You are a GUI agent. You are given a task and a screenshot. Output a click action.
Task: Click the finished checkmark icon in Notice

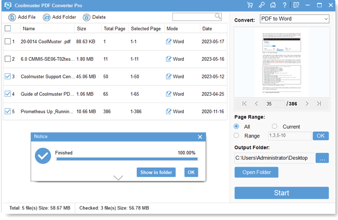tap(43, 156)
